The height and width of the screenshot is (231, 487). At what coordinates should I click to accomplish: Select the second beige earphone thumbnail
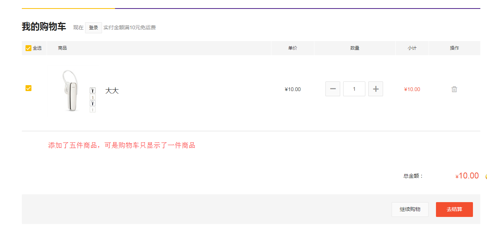[92, 97]
